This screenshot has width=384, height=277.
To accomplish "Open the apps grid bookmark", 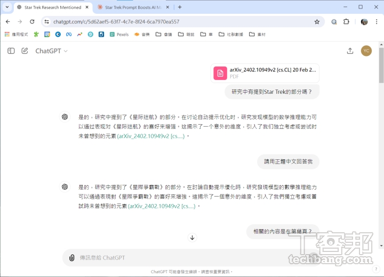I will pyautogui.click(x=16, y=34).
